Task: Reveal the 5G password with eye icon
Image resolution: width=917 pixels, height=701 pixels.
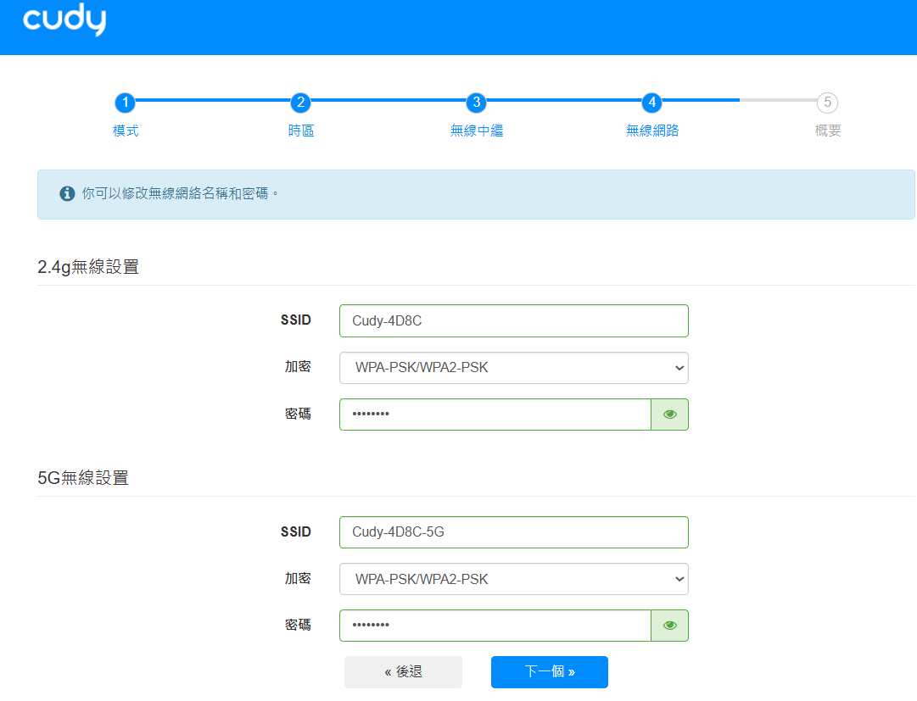Action: pos(669,626)
